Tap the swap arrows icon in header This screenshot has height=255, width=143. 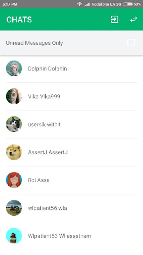coord(134,19)
